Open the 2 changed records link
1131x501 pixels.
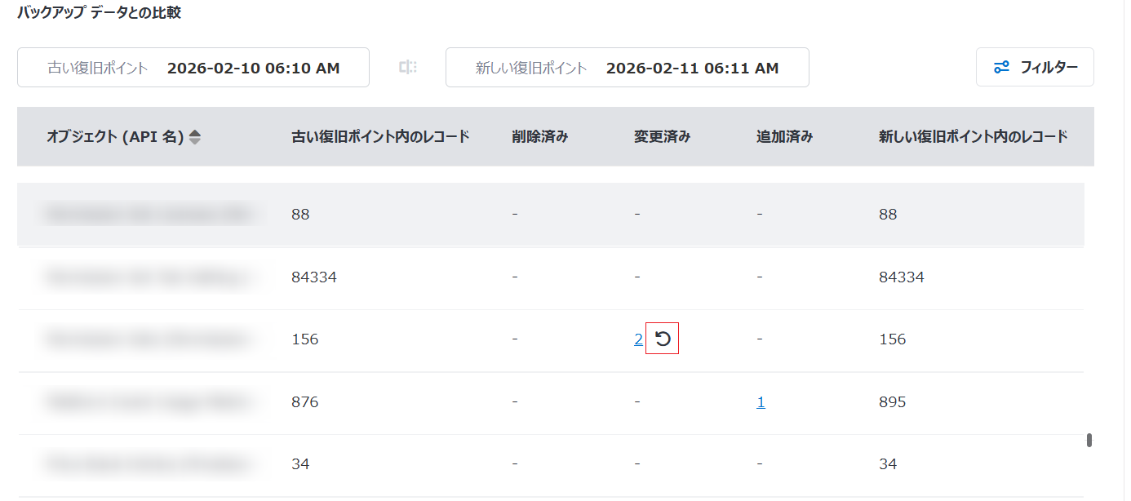tap(638, 339)
